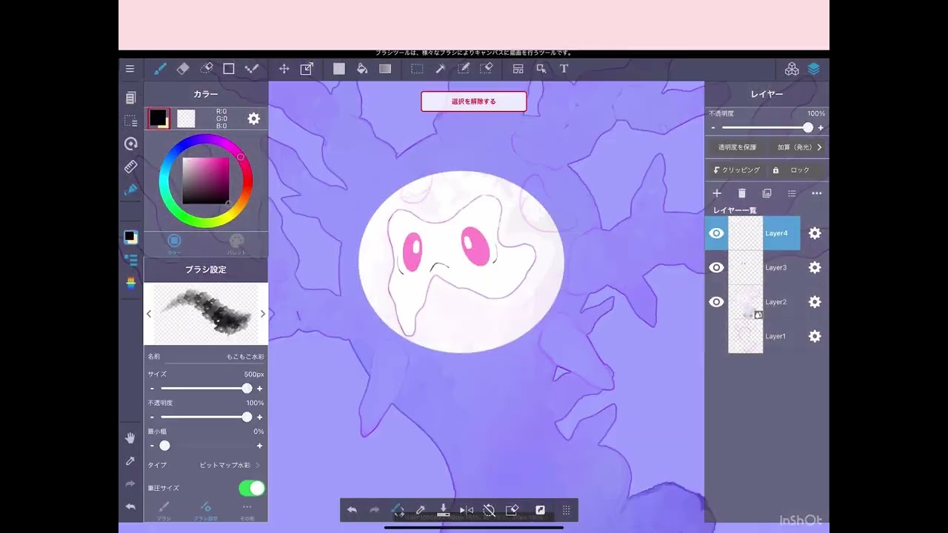948x533 pixels.
Task: Select the rectangular selection tool
Action: 418,69
